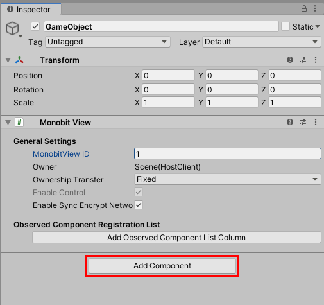Click the Add Component button
Image resolution: width=324 pixels, height=305 pixels.
coord(162,266)
